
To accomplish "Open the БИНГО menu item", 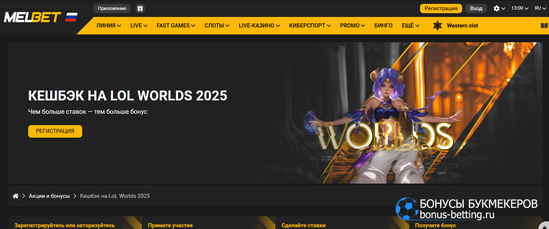I will (383, 26).
